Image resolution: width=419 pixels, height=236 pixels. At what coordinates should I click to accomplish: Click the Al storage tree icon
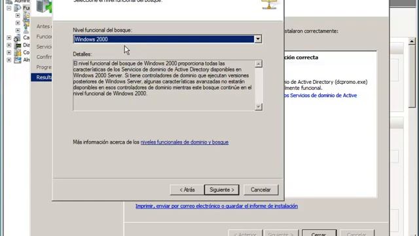[x=18, y=60]
